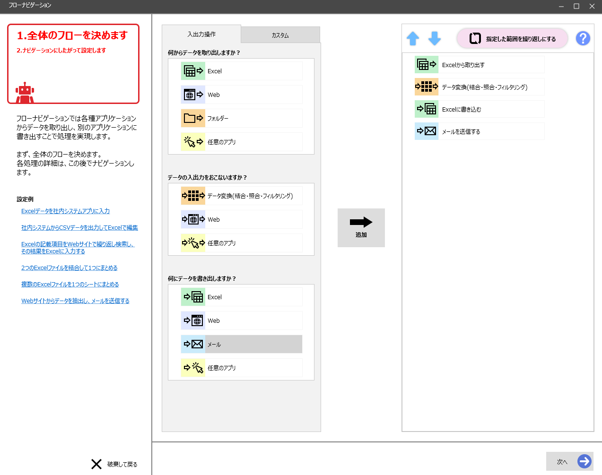Go forward with the 次へ button
Screen dimensions: 602x475
tap(569, 461)
